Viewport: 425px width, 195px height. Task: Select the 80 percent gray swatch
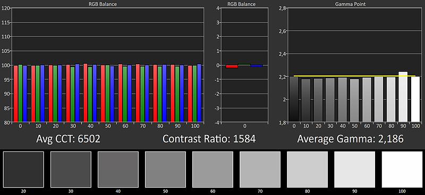(x=308, y=169)
